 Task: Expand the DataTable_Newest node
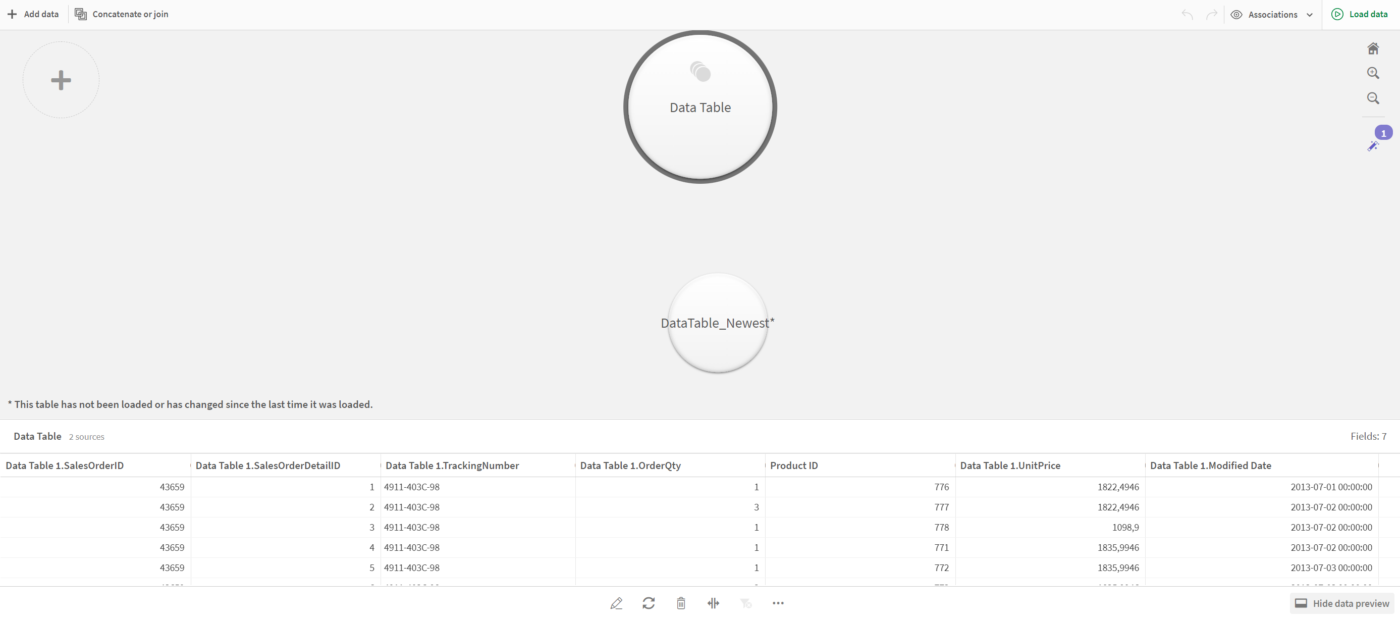click(x=714, y=324)
